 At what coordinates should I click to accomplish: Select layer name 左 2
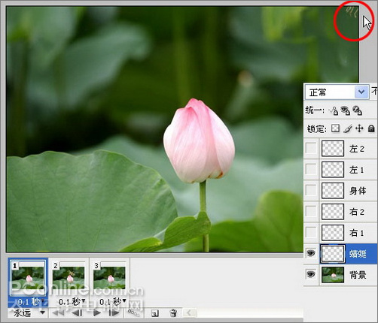[357, 149]
